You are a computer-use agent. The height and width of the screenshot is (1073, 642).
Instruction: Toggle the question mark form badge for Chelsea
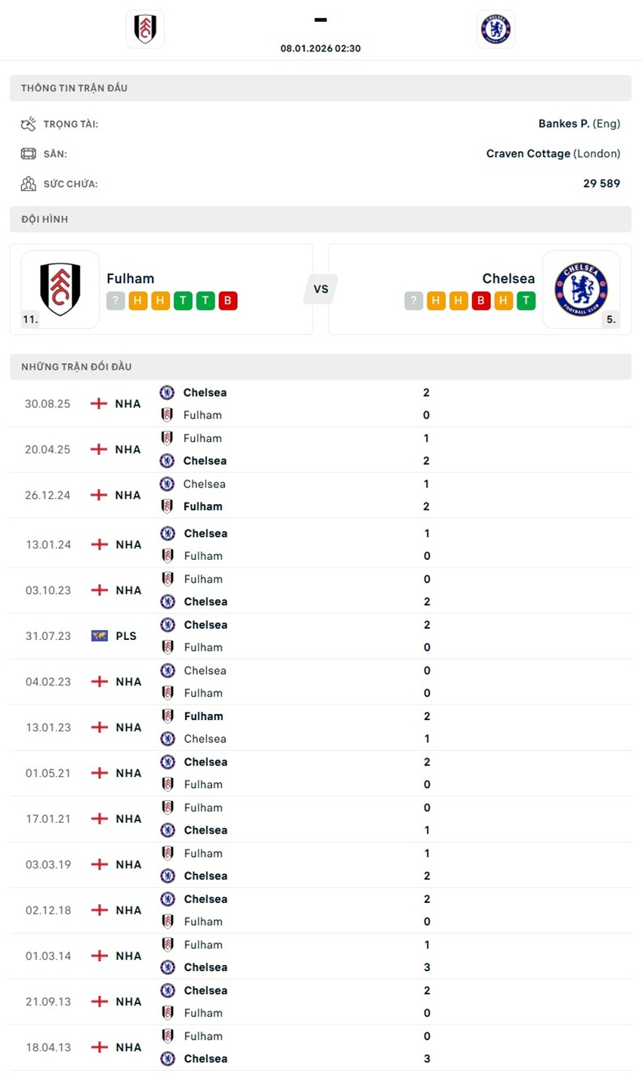point(413,301)
